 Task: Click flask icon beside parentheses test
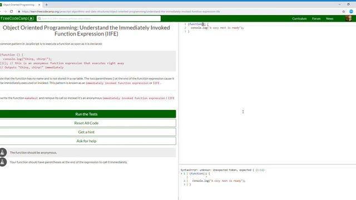[3, 162]
